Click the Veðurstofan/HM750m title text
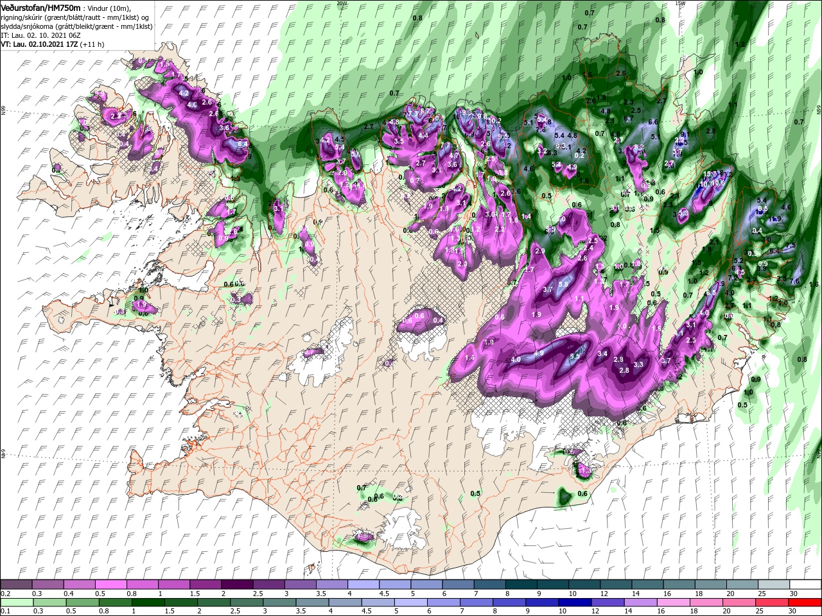822x616 pixels. click(41, 7)
